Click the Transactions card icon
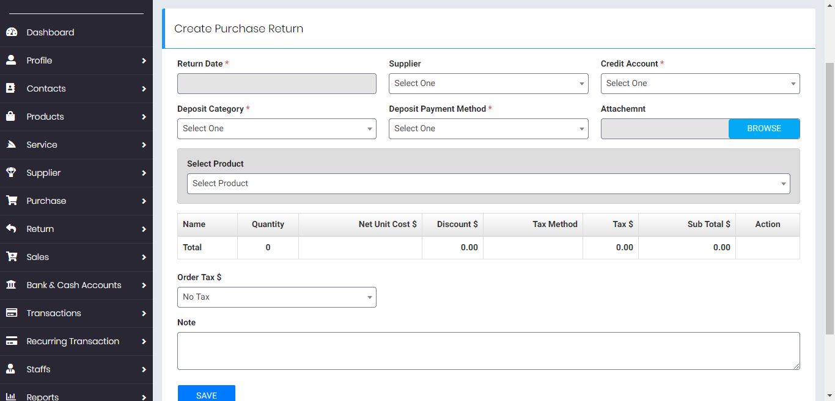835x401 pixels. tap(11, 313)
